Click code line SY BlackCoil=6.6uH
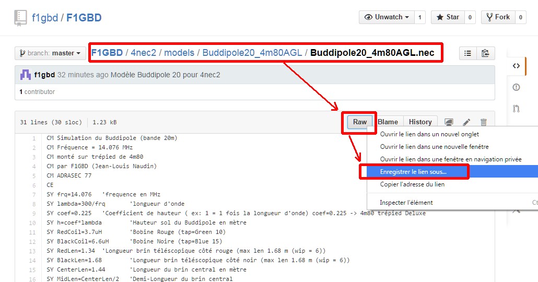 (134, 241)
